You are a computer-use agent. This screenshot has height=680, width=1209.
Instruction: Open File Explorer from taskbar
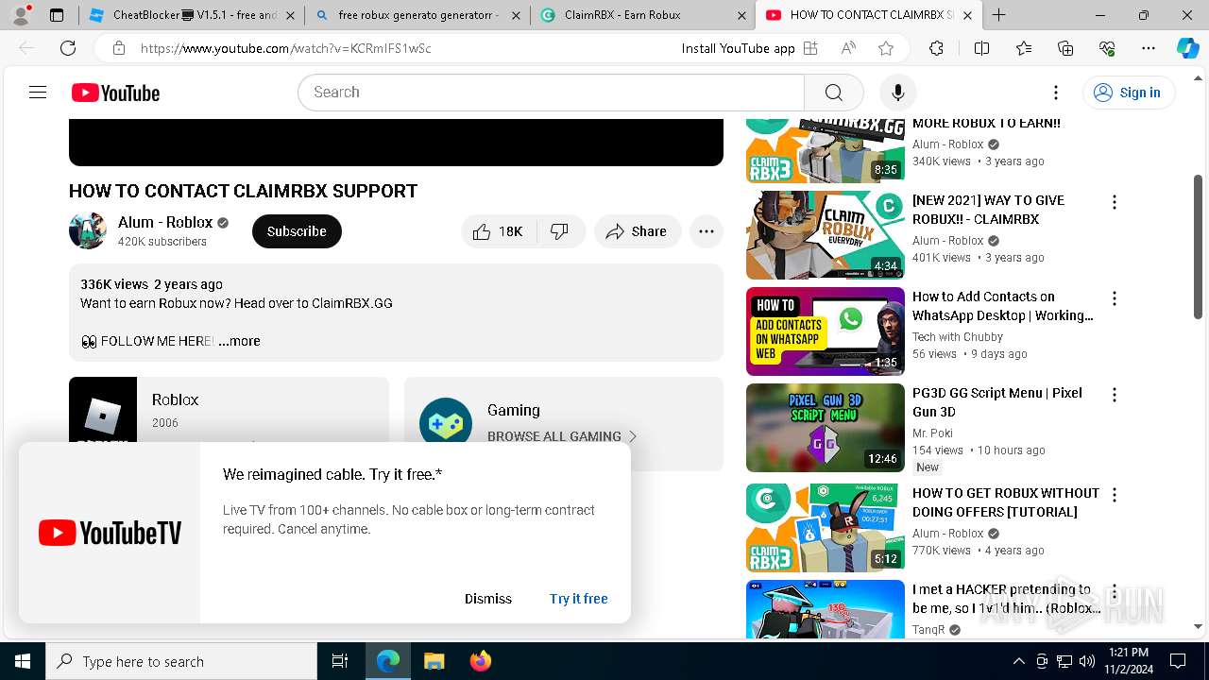tap(434, 661)
